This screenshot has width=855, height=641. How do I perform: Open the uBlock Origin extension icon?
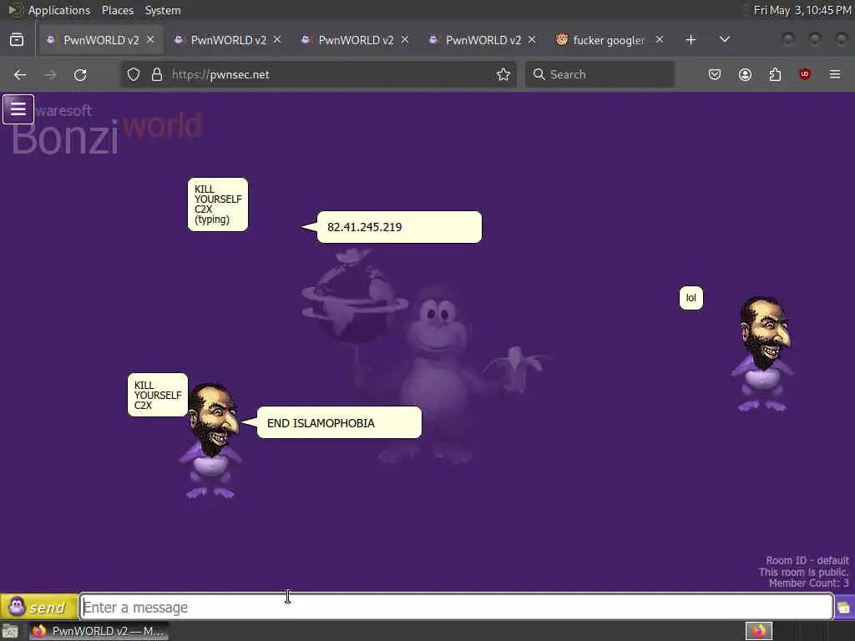pyautogui.click(x=805, y=74)
